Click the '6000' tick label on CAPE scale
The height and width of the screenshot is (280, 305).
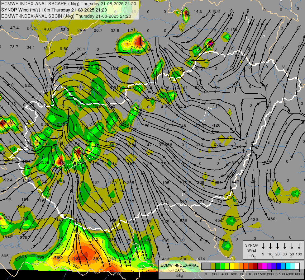point(299,274)
